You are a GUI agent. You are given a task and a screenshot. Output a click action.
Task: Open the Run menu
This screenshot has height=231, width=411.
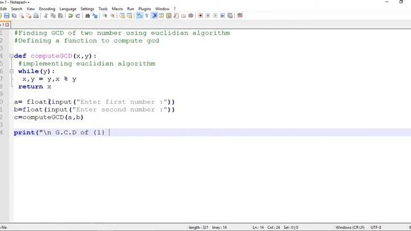130,9
